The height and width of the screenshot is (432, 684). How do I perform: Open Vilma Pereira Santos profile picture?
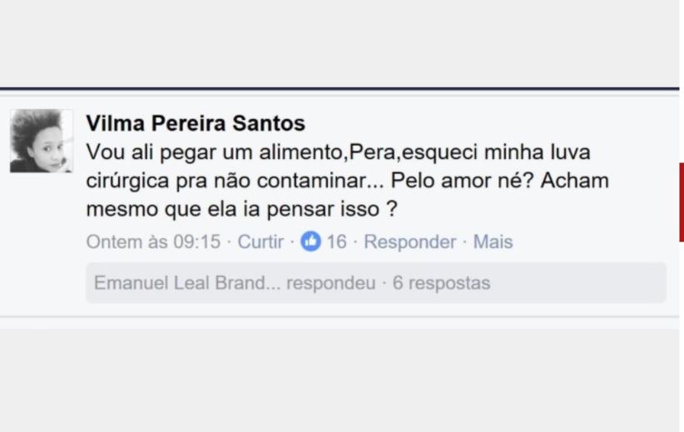click(x=42, y=141)
